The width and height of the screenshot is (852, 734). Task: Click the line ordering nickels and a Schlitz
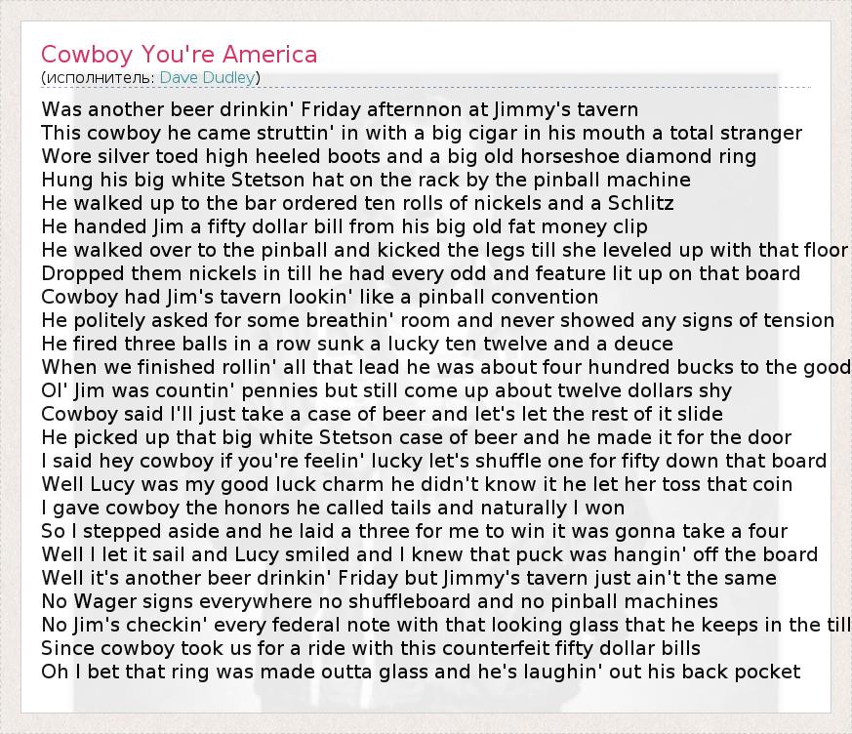[x=358, y=203]
